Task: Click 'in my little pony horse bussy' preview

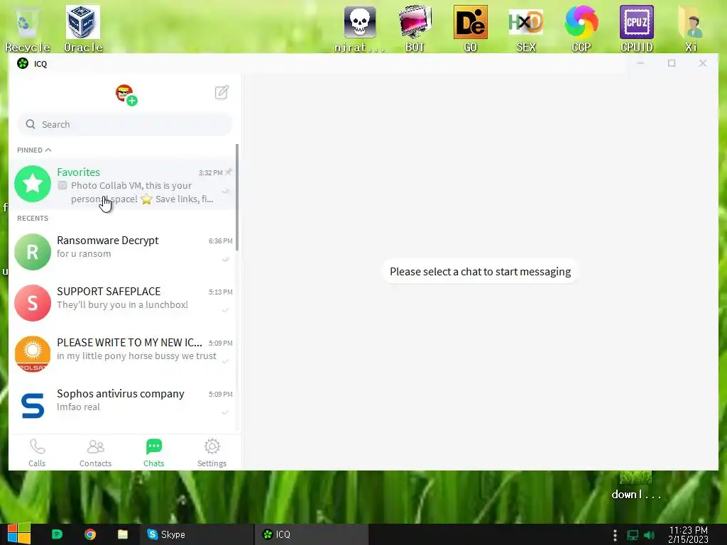Action: click(136, 356)
